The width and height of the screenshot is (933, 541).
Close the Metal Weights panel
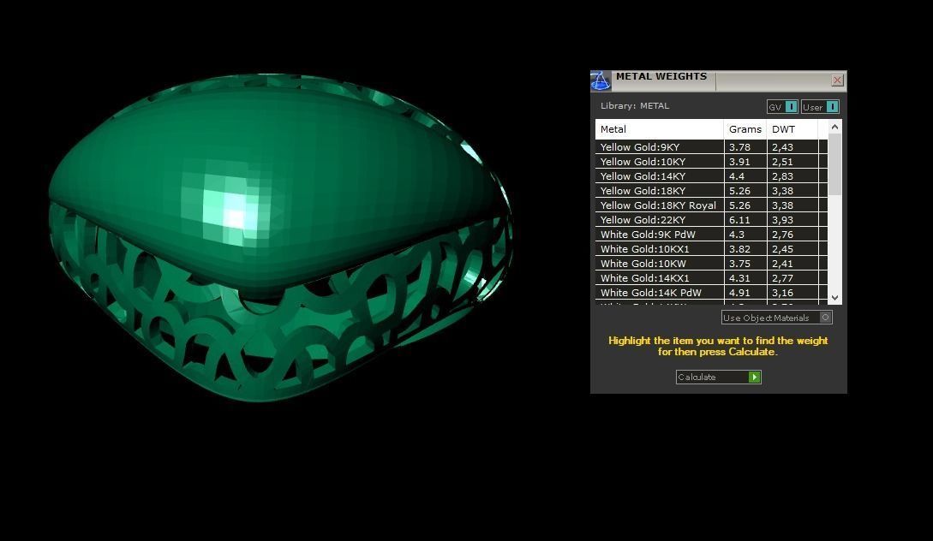point(837,80)
